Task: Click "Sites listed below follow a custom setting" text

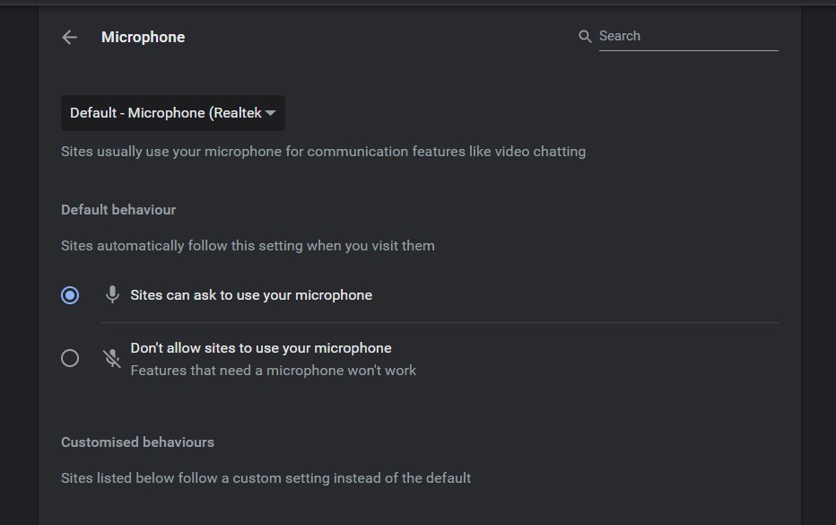Action: (266, 478)
